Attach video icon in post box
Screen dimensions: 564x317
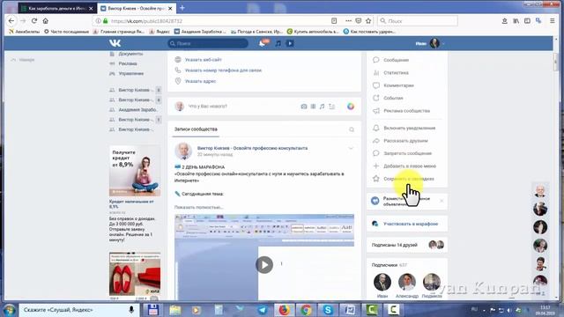[314, 107]
